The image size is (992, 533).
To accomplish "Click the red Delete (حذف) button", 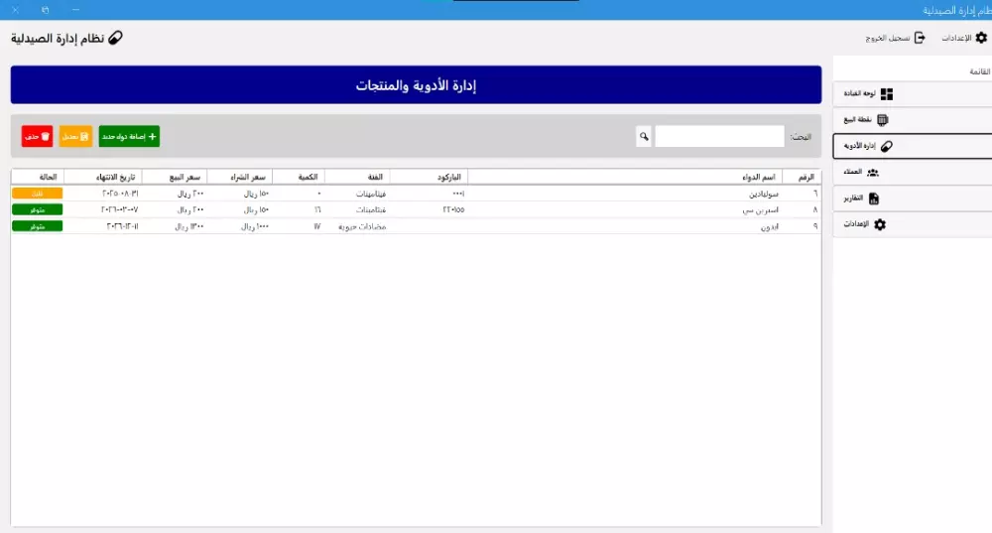I will pyautogui.click(x=37, y=136).
